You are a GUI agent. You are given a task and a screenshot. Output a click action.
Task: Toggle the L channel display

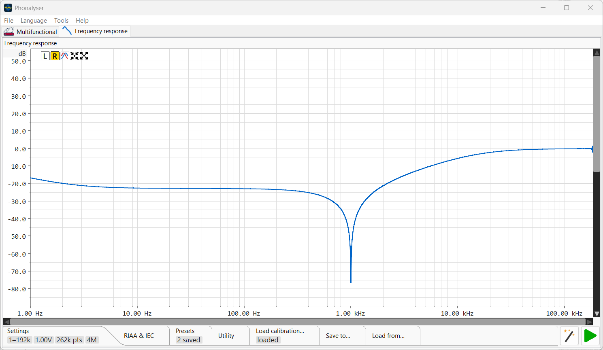tap(45, 56)
